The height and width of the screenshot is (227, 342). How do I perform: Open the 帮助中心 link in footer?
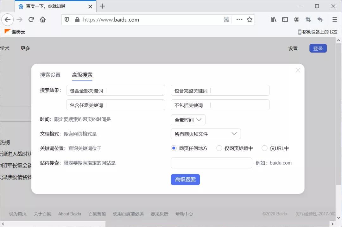click(x=184, y=214)
